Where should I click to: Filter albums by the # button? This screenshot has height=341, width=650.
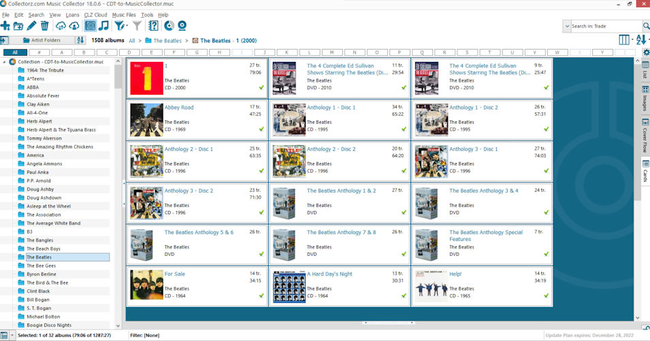coord(39,52)
